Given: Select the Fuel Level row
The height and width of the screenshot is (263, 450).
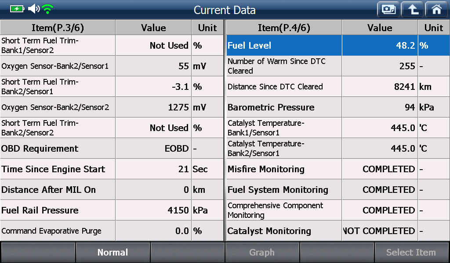Looking at the screenshot, I should 338,45.
